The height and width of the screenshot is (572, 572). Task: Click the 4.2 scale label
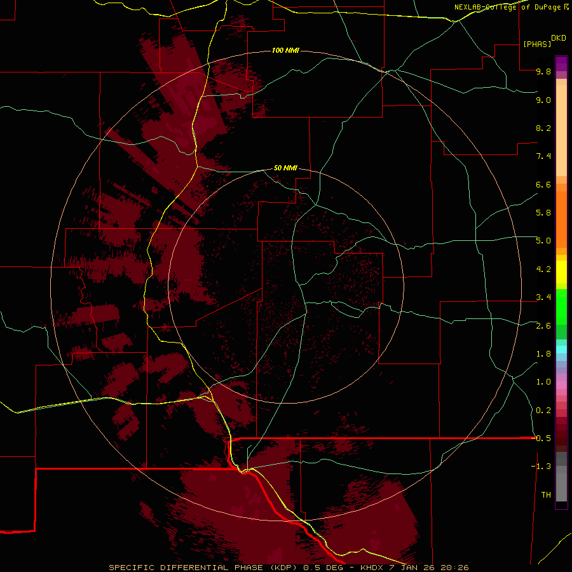(x=543, y=269)
